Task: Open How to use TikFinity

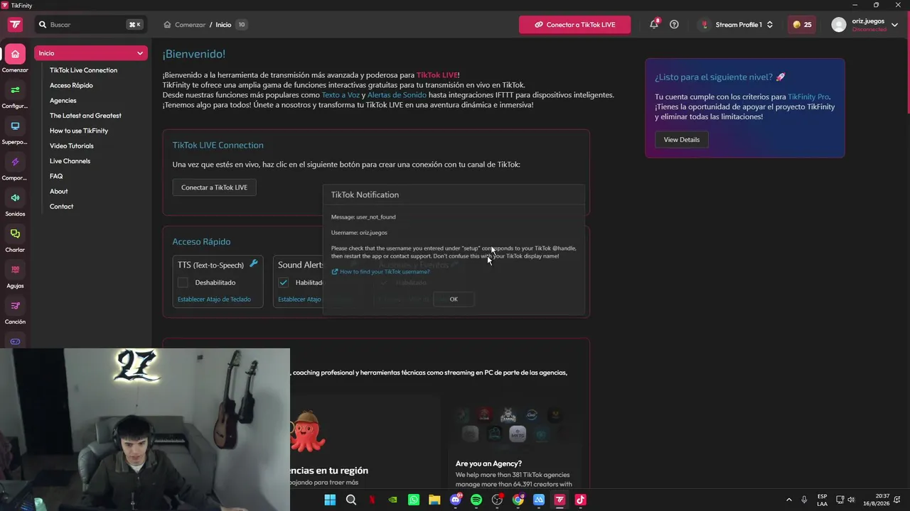Action: point(79,131)
